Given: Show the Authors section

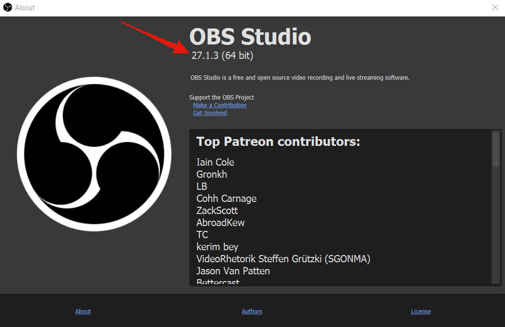Looking at the screenshot, I should [252, 311].
